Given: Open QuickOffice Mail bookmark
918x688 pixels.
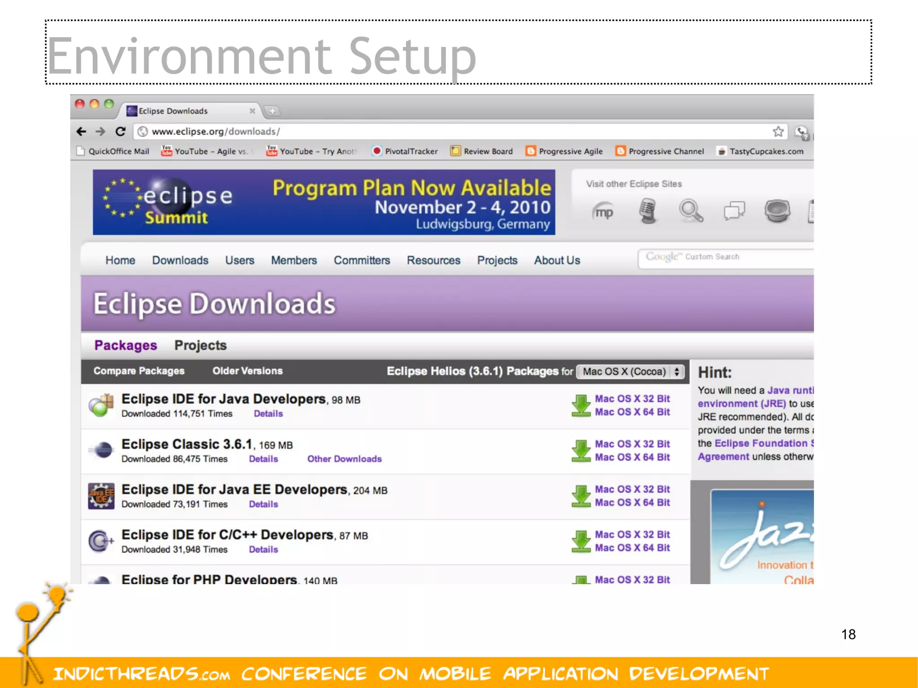Looking at the screenshot, I should coord(113,151).
